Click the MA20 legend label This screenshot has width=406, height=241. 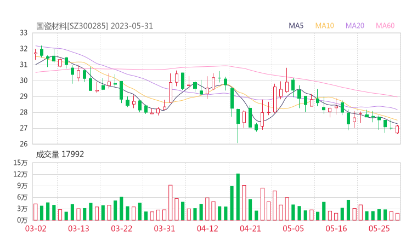coord(355,26)
